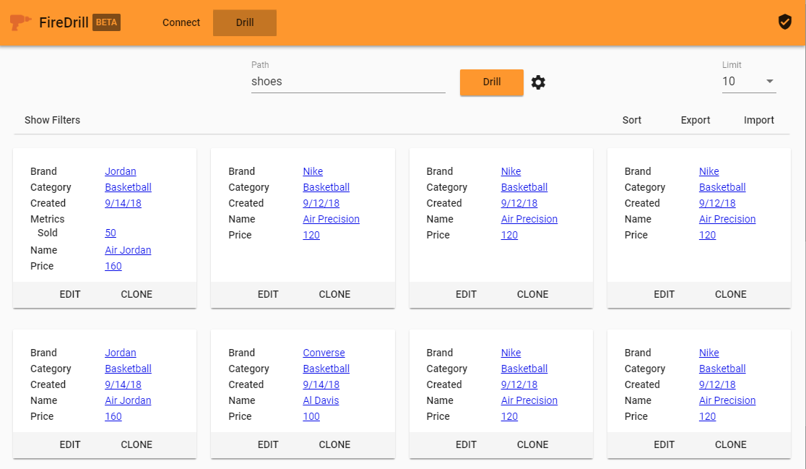Click Export in the toolbar
The height and width of the screenshot is (469, 806).
click(x=695, y=120)
